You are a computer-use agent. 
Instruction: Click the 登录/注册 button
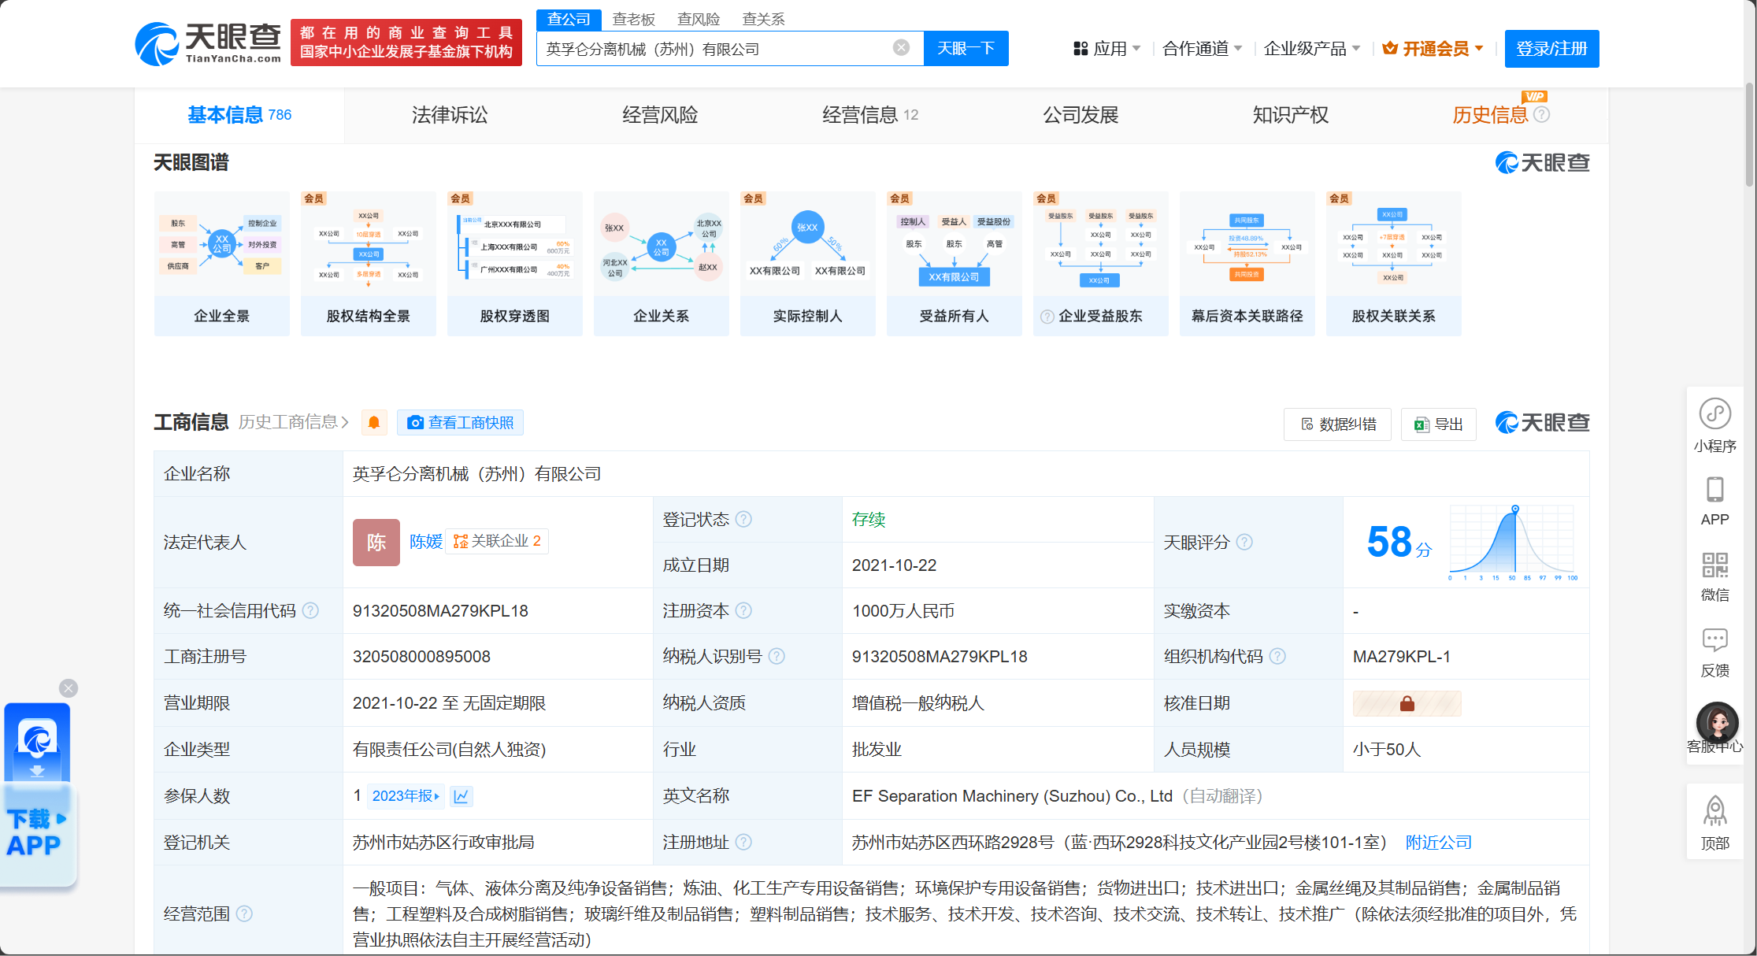pyautogui.click(x=1551, y=49)
